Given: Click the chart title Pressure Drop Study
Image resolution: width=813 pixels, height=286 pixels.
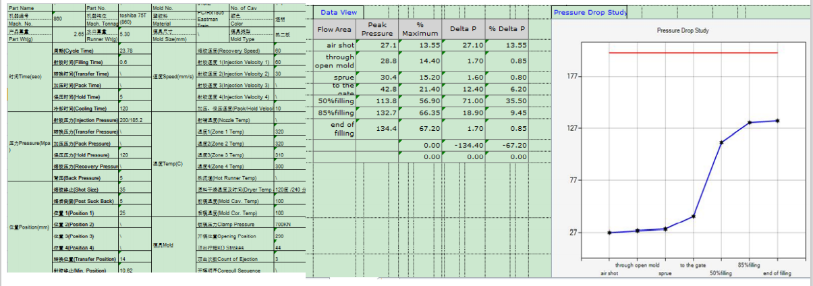Looking at the screenshot, I should tap(682, 30).
